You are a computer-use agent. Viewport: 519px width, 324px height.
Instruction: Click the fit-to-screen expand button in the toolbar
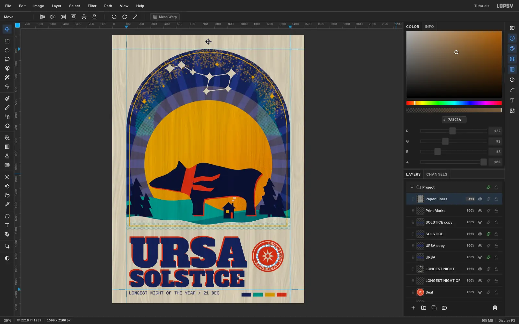[135, 17]
